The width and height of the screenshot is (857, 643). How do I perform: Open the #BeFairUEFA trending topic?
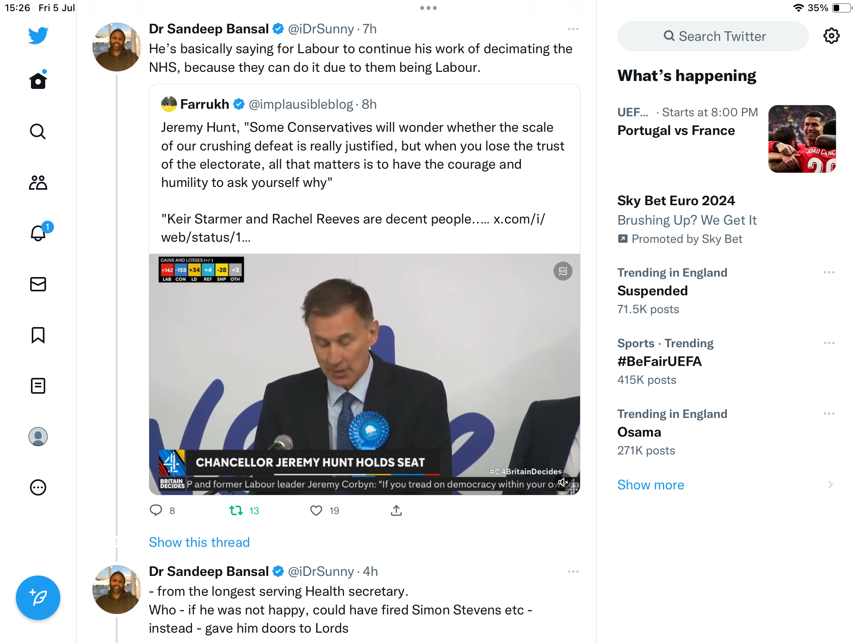(x=659, y=361)
